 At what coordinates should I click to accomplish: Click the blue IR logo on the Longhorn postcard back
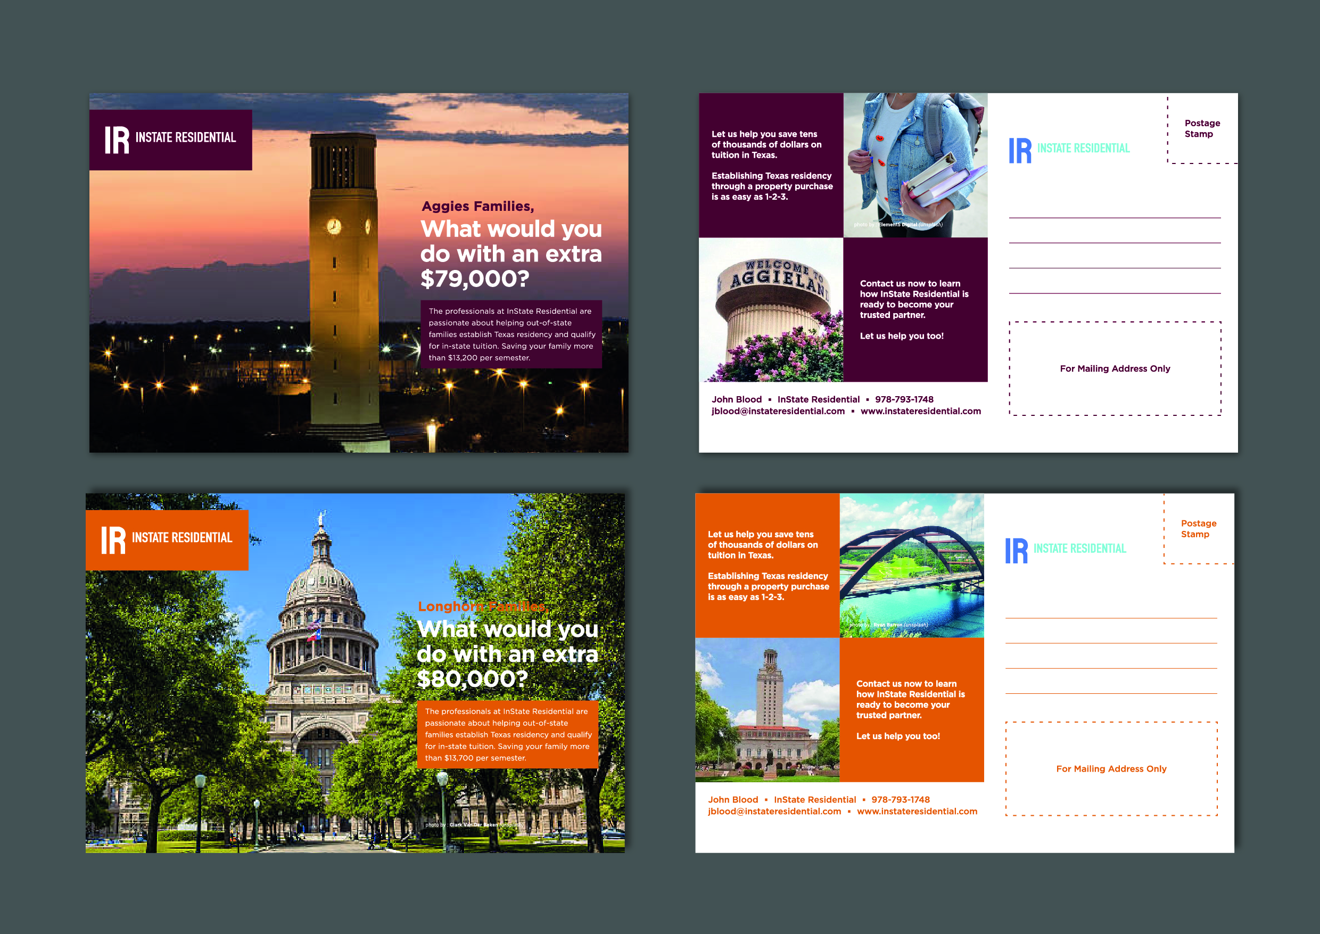tap(1017, 551)
